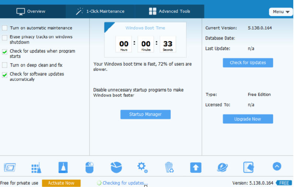Click the disk cleaner drive-with-brush icon
The height and width of the screenshot is (187, 294).
point(63,167)
